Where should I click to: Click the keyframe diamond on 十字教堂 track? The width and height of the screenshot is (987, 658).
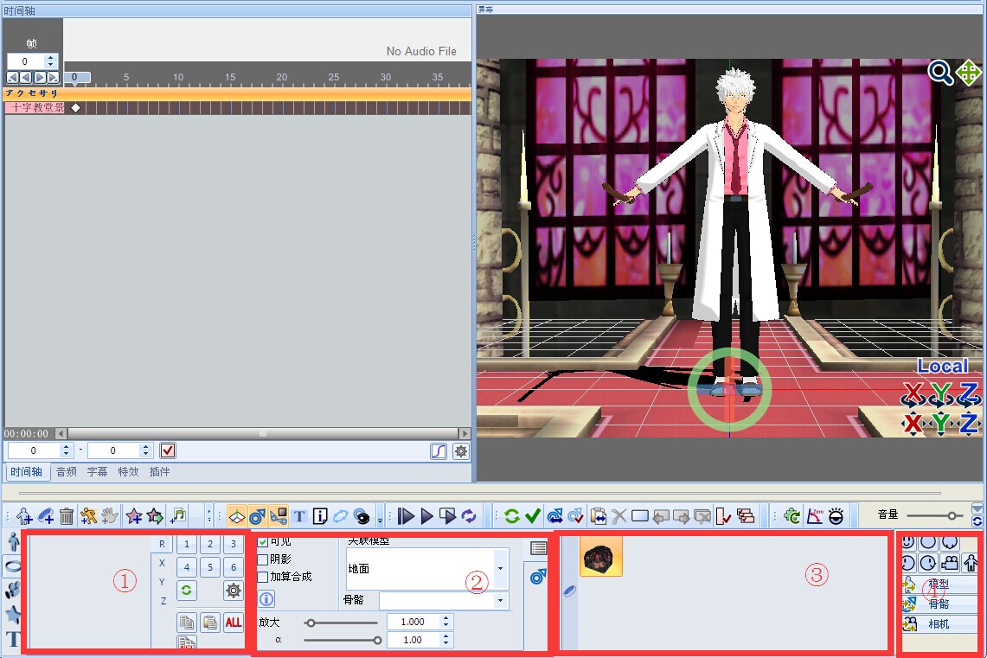pyautogui.click(x=75, y=107)
